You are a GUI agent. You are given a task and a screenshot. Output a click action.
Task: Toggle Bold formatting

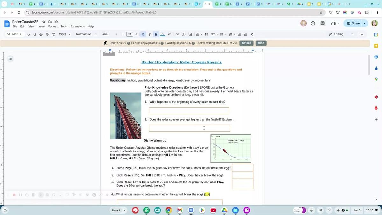[143, 34]
